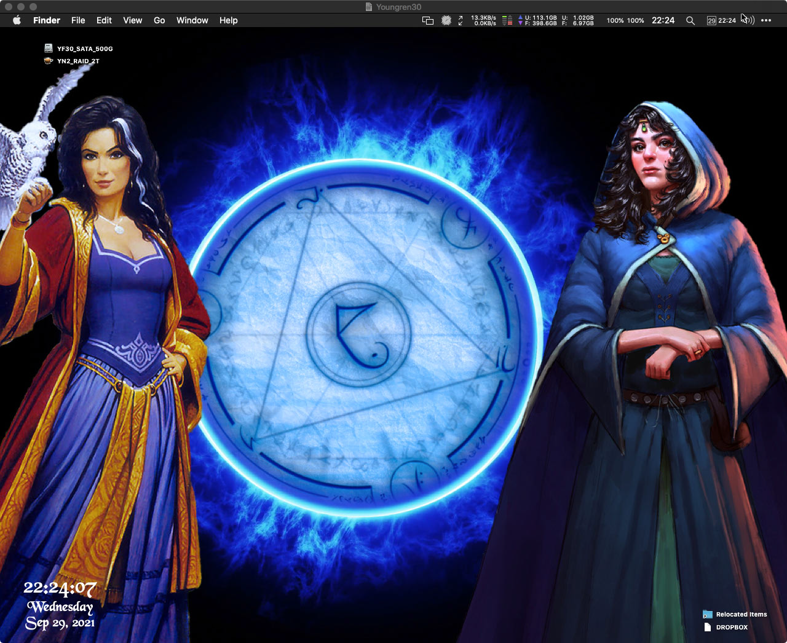Open the File menu

[78, 20]
